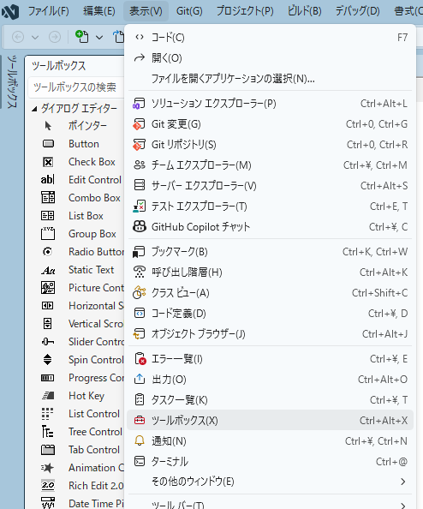Select the Group Box control icon
423x509 pixels.
(x=48, y=233)
